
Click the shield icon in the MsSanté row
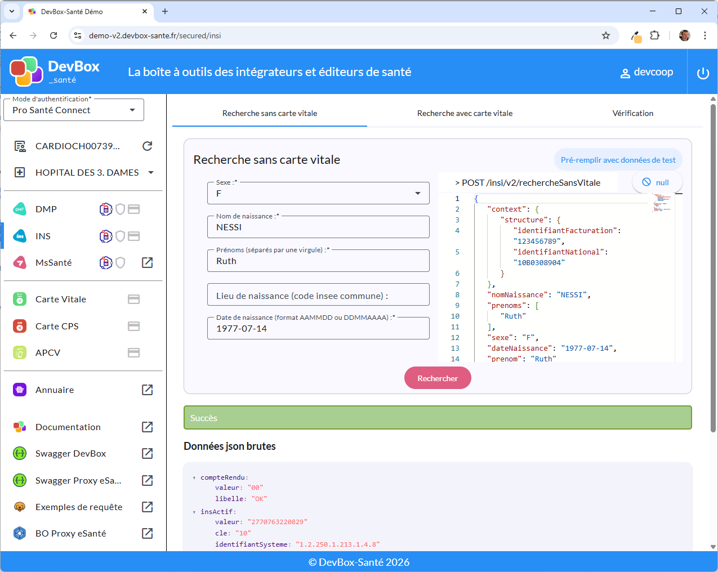coord(120,262)
